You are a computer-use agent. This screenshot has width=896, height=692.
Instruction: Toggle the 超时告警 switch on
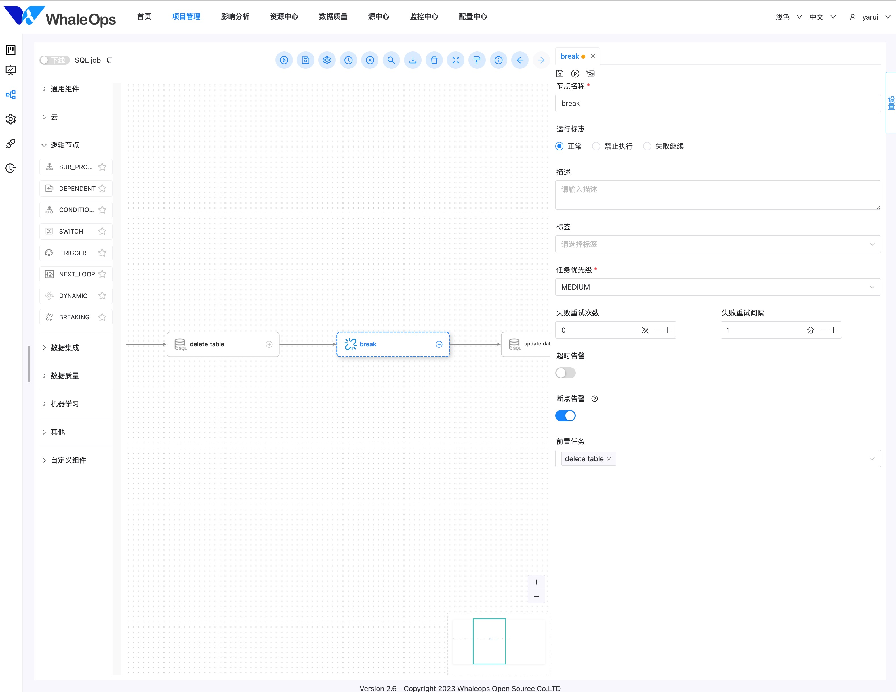565,373
